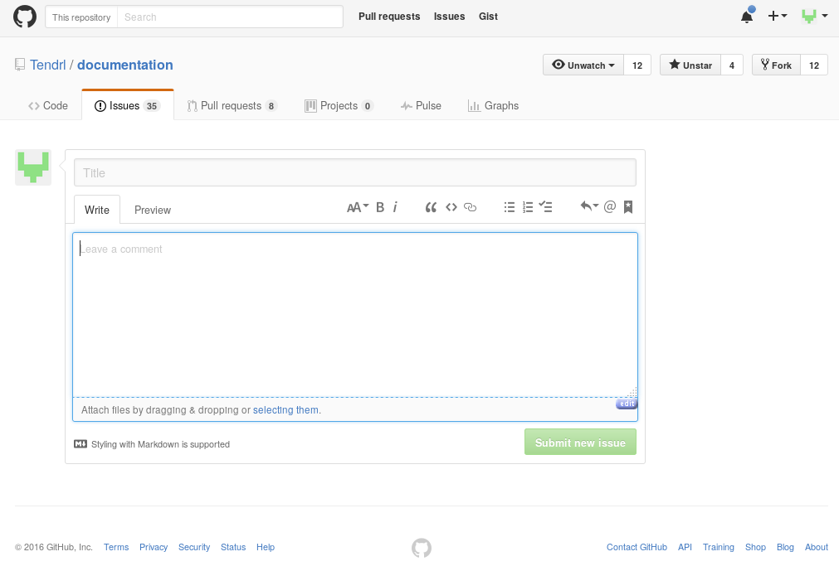Open the notifications bell icon

(747, 16)
